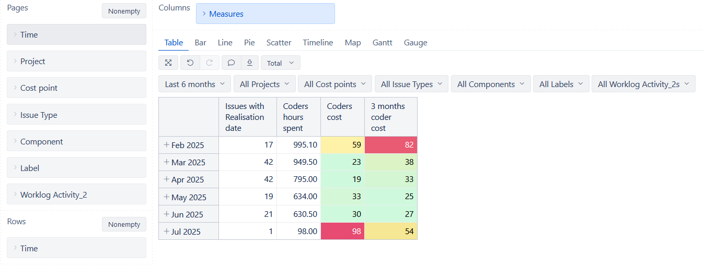Select the Worklog Activity_2 page dimension

coord(76,194)
